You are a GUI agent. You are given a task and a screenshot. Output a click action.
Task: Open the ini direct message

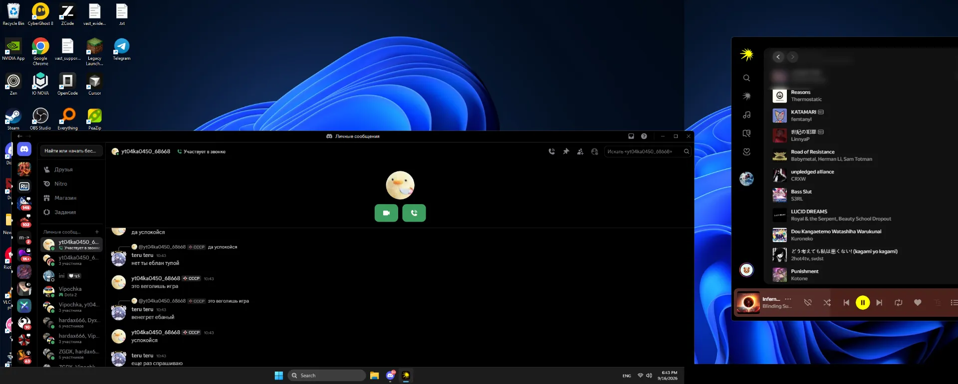[71, 275]
